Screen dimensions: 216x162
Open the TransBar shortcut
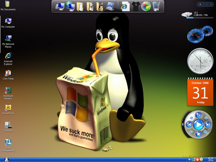[x=8, y=127]
